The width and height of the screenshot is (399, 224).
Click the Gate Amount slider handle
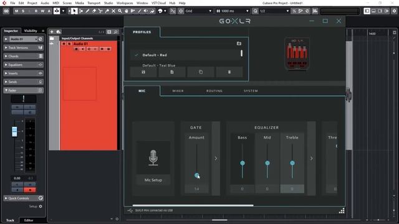(197, 175)
